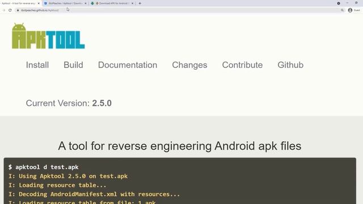Click the 'Current Version:' label
This screenshot has height=204, width=363.
coord(58,103)
